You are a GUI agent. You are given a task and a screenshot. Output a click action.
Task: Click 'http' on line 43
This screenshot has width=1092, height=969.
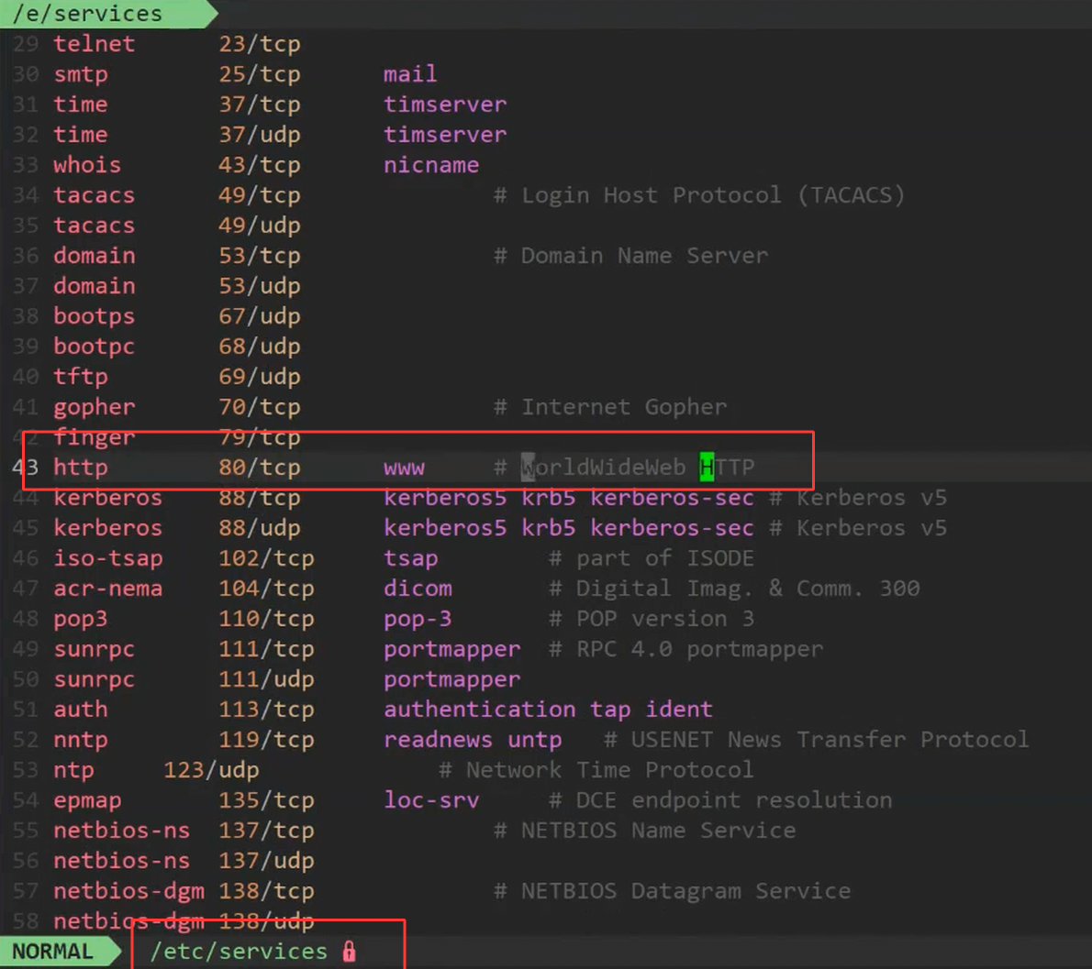coord(81,468)
